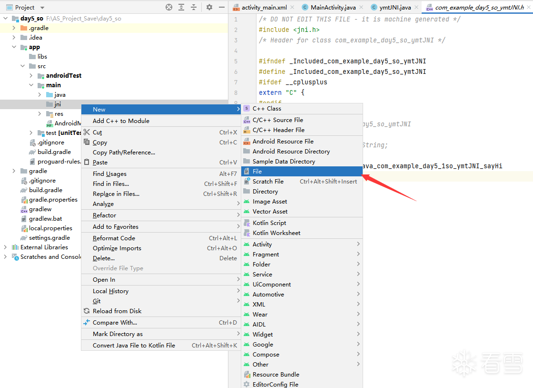Click the Sample Data Directory folder icon
Screen dimensions: 533x388
247,161
